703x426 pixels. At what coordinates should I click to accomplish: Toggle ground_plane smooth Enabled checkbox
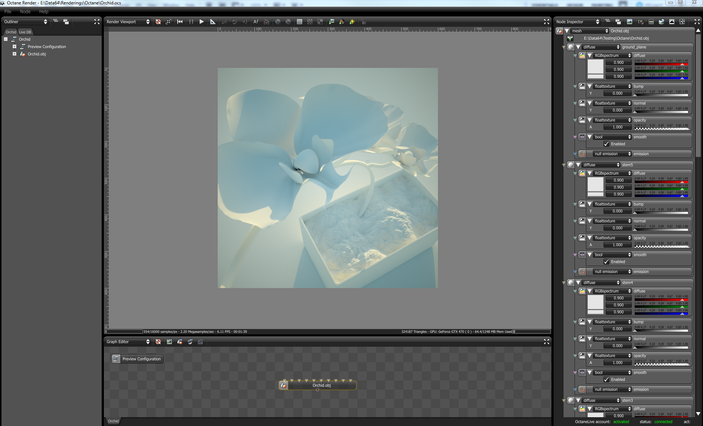click(x=606, y=144)
